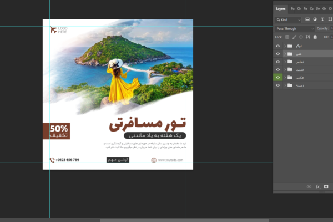Open the fx layer style menu
The height and width of the screenshot is (222, 333).
(x=318, y=186)
